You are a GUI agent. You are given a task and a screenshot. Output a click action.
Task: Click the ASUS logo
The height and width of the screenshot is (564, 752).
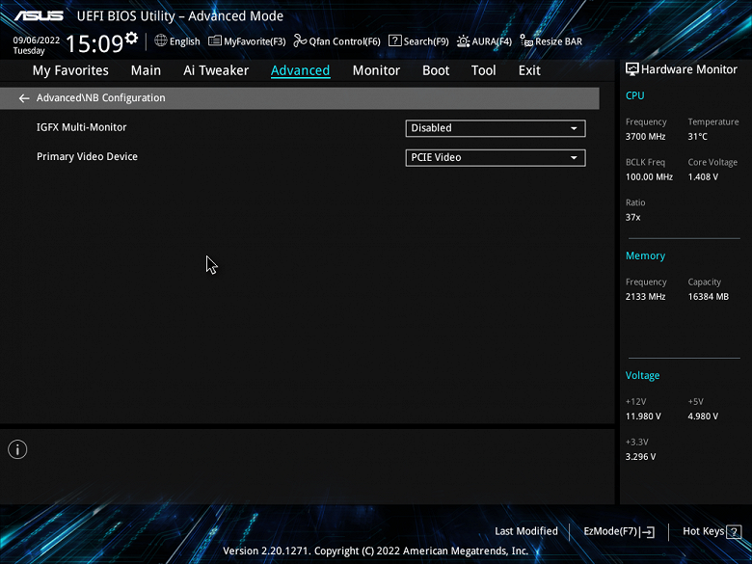click(x=39, y=15)
